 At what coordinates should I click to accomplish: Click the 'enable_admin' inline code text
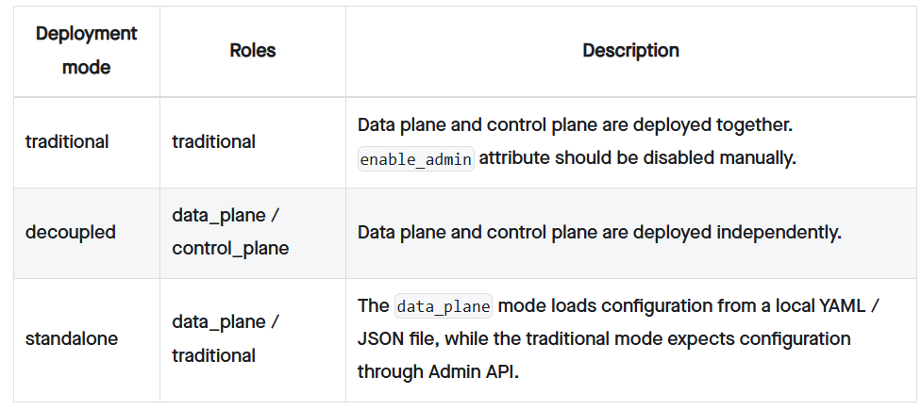point(415,158)
